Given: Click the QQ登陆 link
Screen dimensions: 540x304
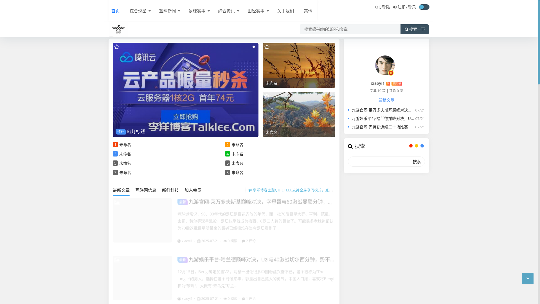Looking at the screenshot, I should (x=382, y=7).
